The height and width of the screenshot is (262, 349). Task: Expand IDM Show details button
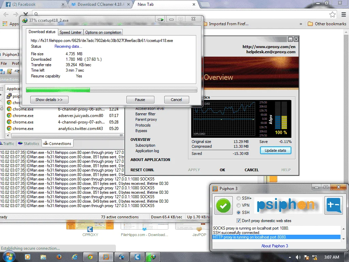coord(49,100)
